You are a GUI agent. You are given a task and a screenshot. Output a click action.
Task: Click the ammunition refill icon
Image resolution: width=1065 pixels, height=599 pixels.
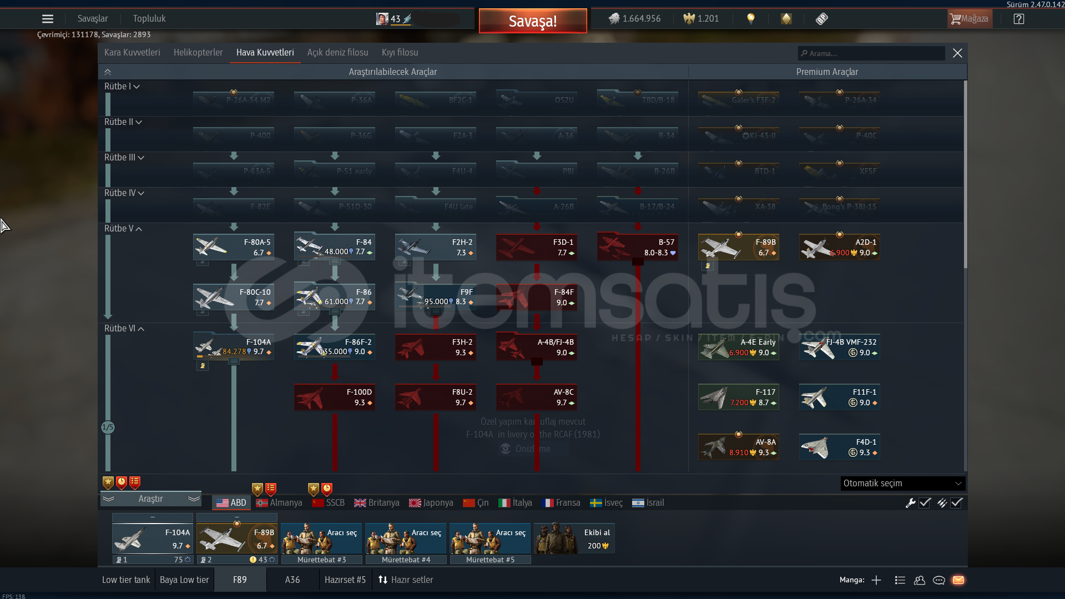click(942, 503)
